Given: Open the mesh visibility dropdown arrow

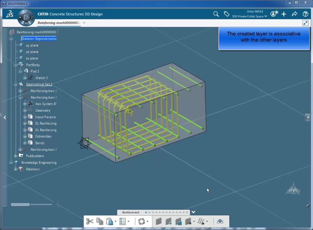Looking at the screenshot, I should (194, 222).
